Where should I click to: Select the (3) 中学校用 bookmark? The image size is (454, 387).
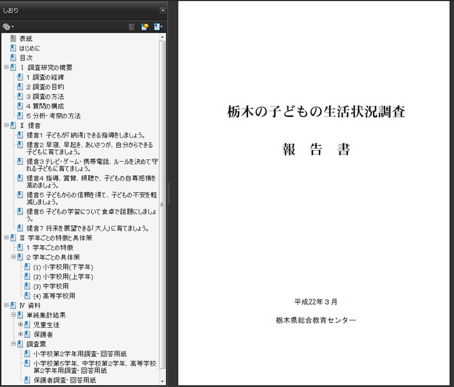pos(51,286)
